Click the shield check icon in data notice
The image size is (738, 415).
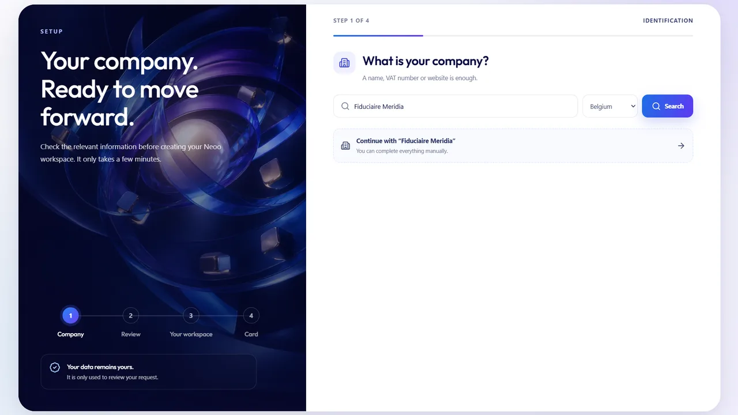55,367
